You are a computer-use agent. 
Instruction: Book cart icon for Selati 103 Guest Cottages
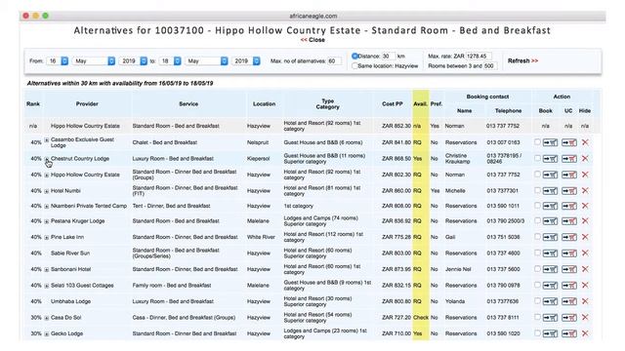(550, 286)
